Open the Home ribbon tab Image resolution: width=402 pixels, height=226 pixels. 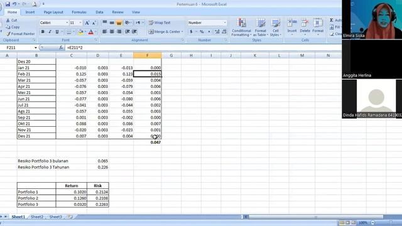[x=12, y=12]
